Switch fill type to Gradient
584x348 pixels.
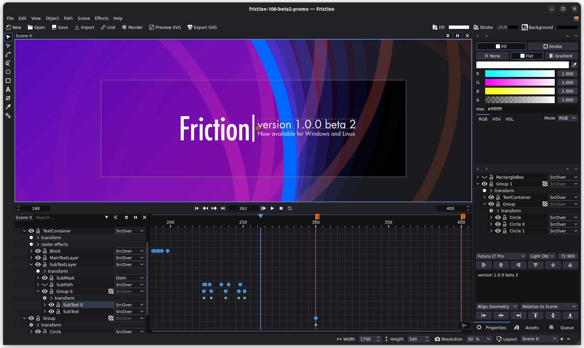point(561,56)
